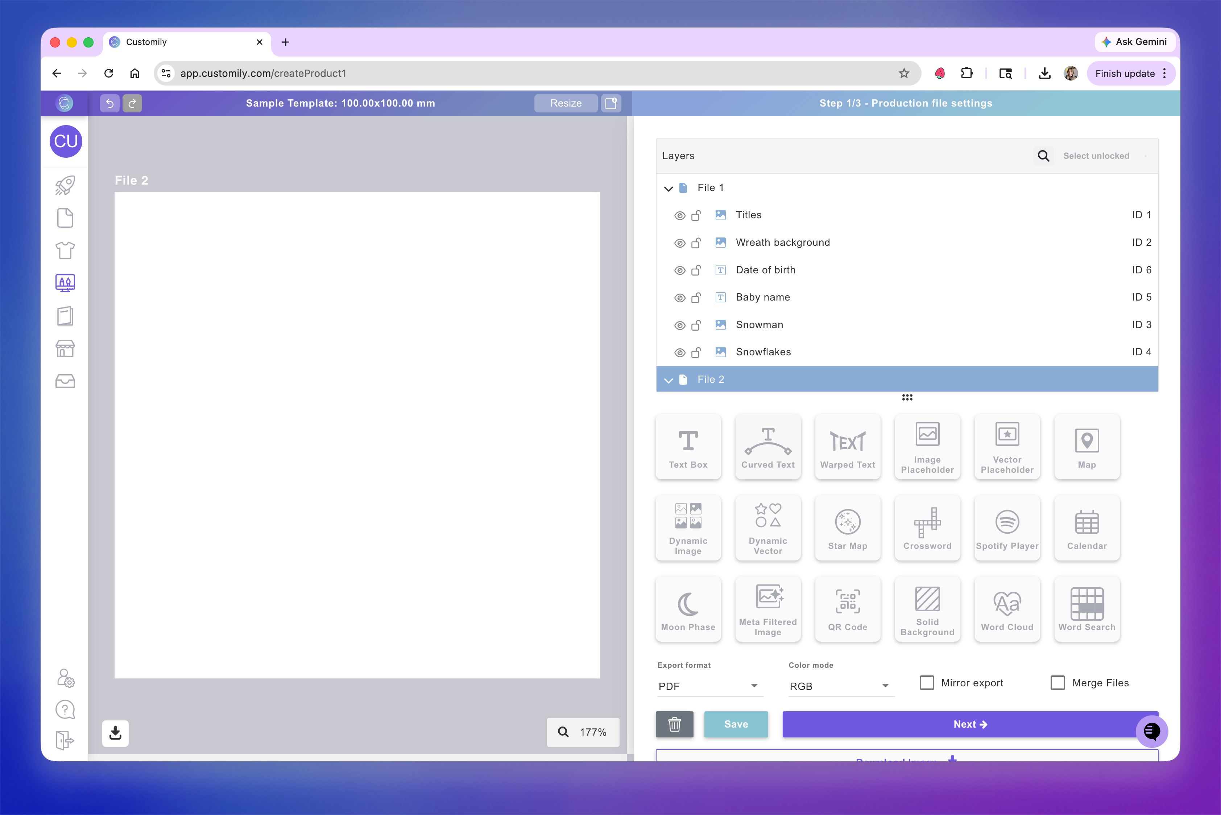Search layers with magnifier icon
This screenshot has width=1221, height=815.
coord(1043,156)
